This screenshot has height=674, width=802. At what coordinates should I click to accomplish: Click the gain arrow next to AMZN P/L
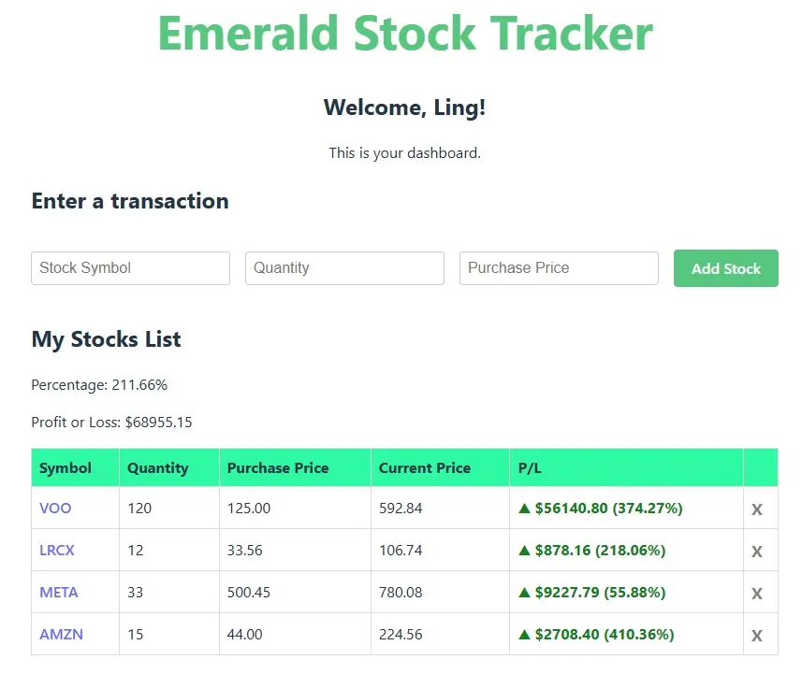[x=524, y=635]
